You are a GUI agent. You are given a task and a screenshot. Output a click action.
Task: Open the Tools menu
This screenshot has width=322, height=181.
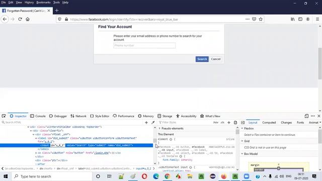tap(56, 3)
